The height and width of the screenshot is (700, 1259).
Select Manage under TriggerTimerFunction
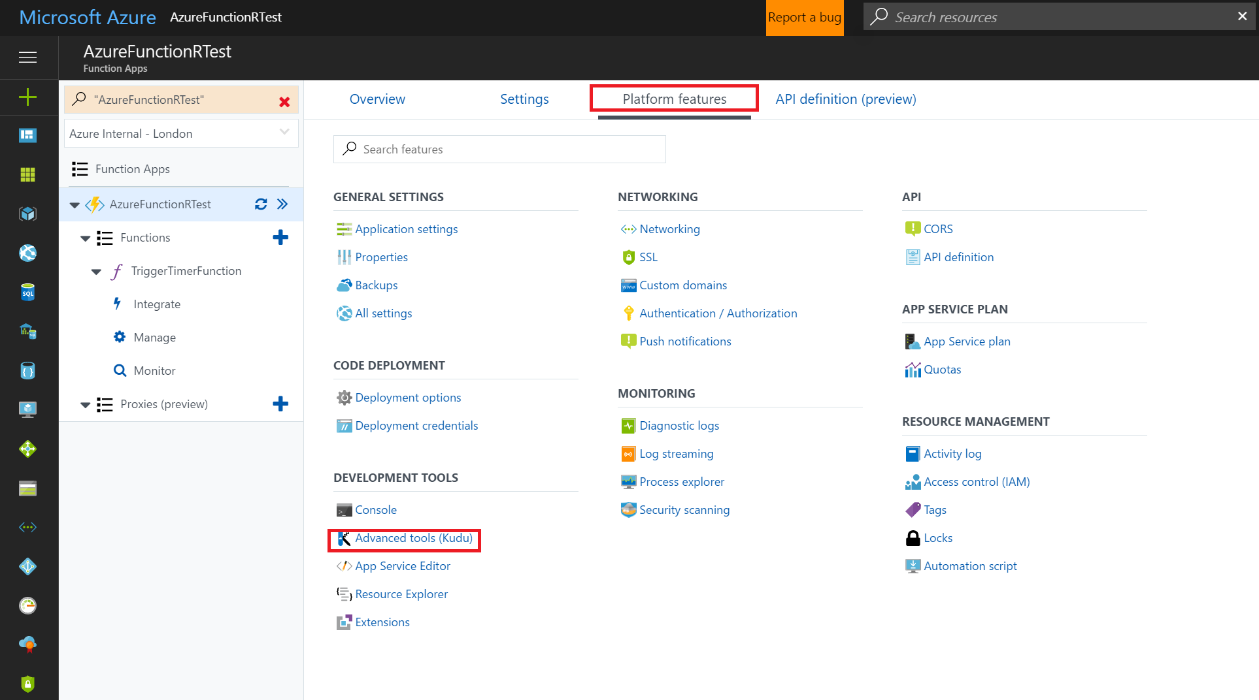pos(154,338)
